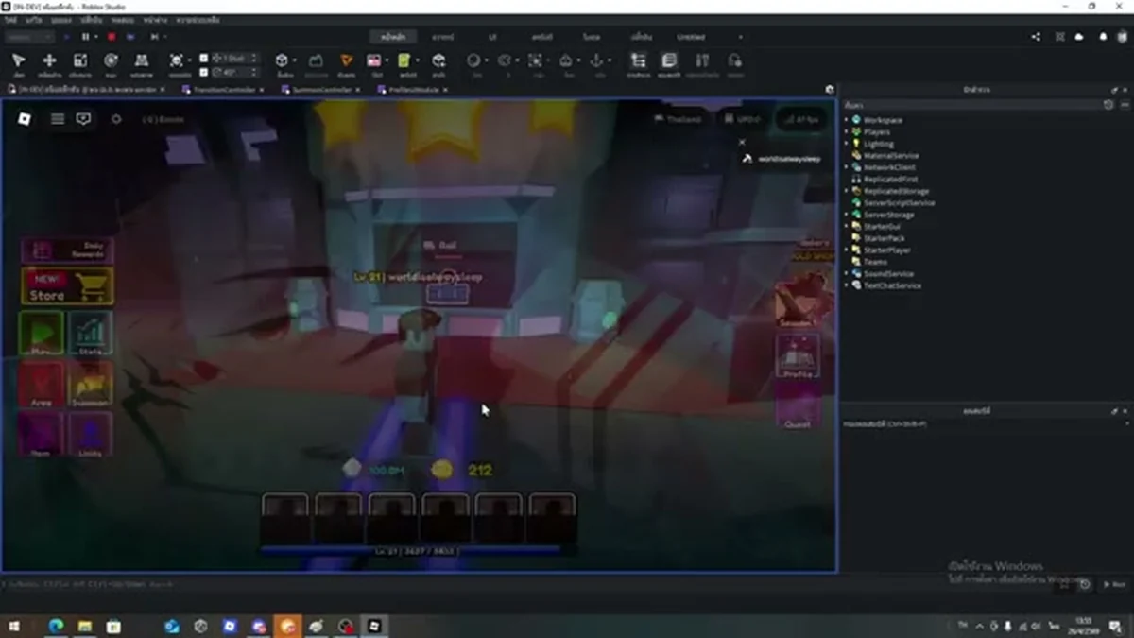Screen dimensions: 1134x638
Task: Toggle the move snapping checkbox
Action: tap(203, 59)
